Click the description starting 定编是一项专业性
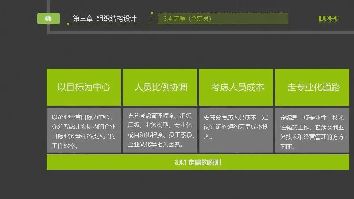Image resolution: width=354 pixels, height=199 pixels. (312, 130)
